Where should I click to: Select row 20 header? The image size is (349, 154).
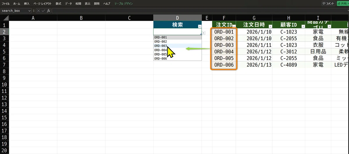[x=5, y=151]
